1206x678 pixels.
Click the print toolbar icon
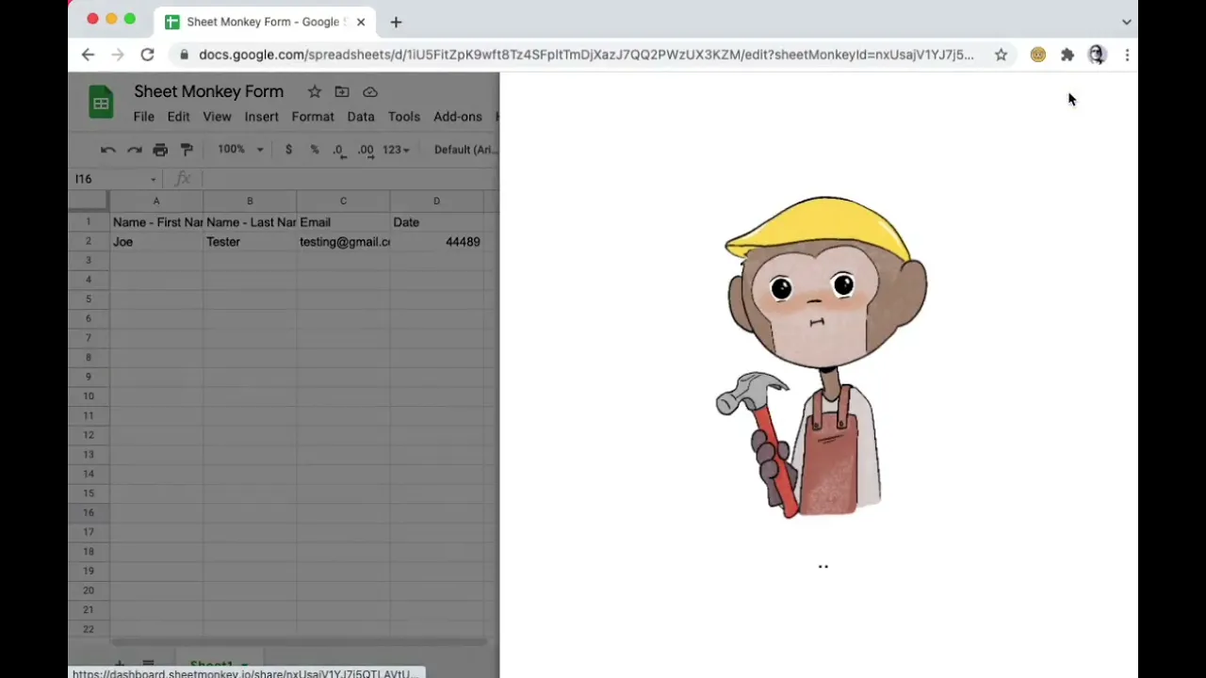point(160,150)
